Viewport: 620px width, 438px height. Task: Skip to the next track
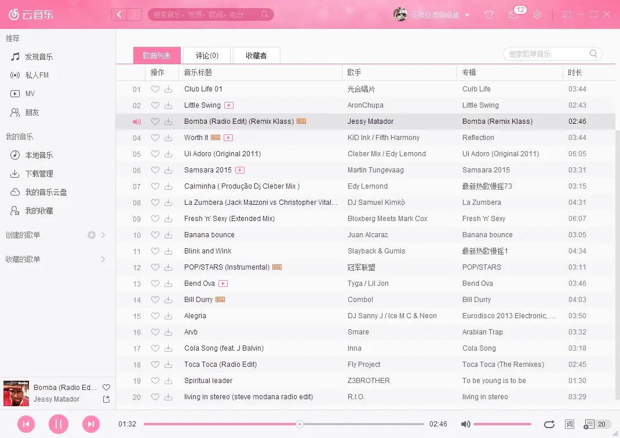click(91, 424)
